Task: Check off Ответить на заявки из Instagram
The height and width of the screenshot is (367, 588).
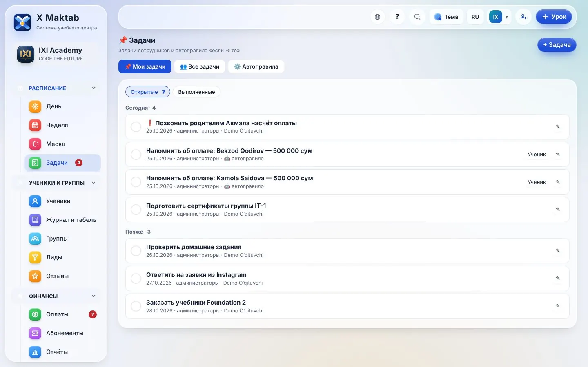Action: 136,279
